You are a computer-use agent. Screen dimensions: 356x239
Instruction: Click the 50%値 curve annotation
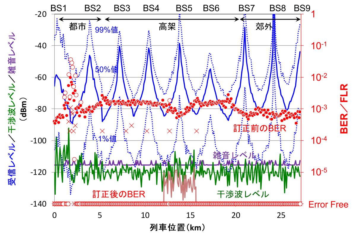click(x=107, y=69)
